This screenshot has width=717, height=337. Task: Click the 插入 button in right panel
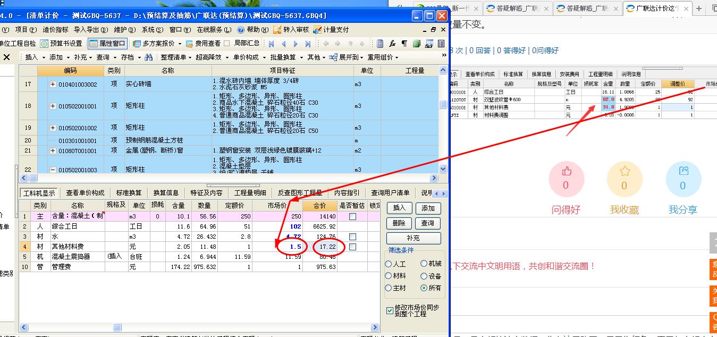pyautogui.click(x=399, y=208)
